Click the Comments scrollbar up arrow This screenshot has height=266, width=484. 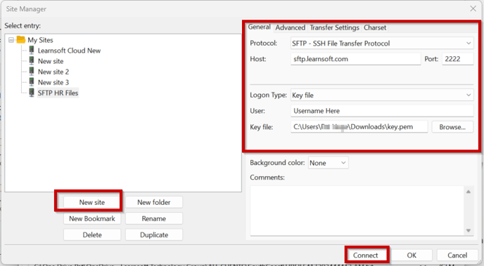point(469,192)
